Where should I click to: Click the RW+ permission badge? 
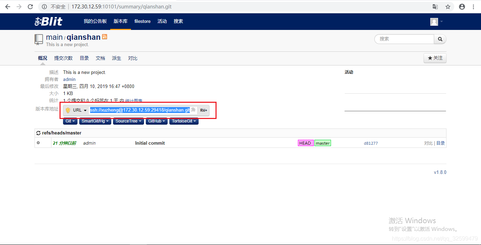(204, 110)
